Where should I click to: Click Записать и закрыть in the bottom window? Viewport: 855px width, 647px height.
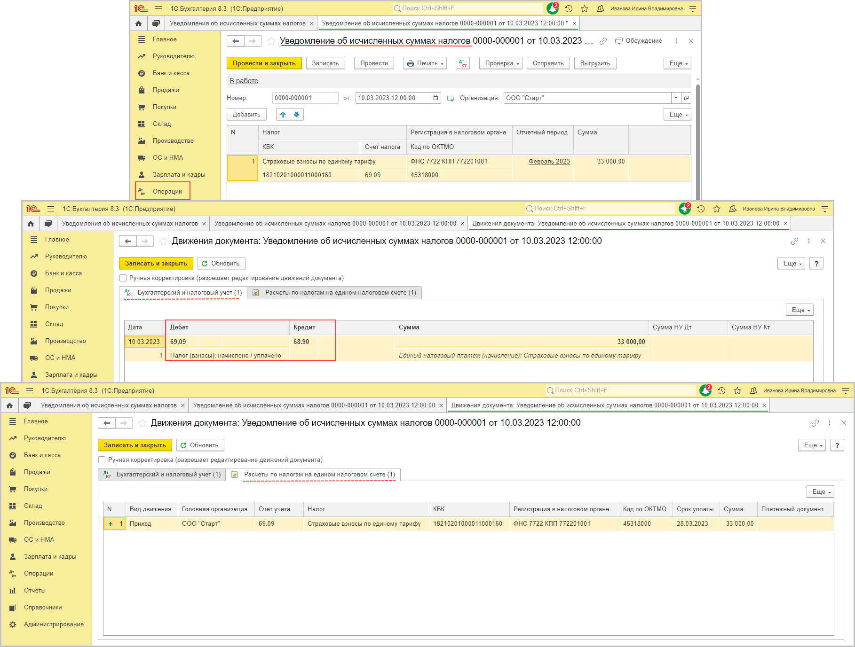click(135, 445)
